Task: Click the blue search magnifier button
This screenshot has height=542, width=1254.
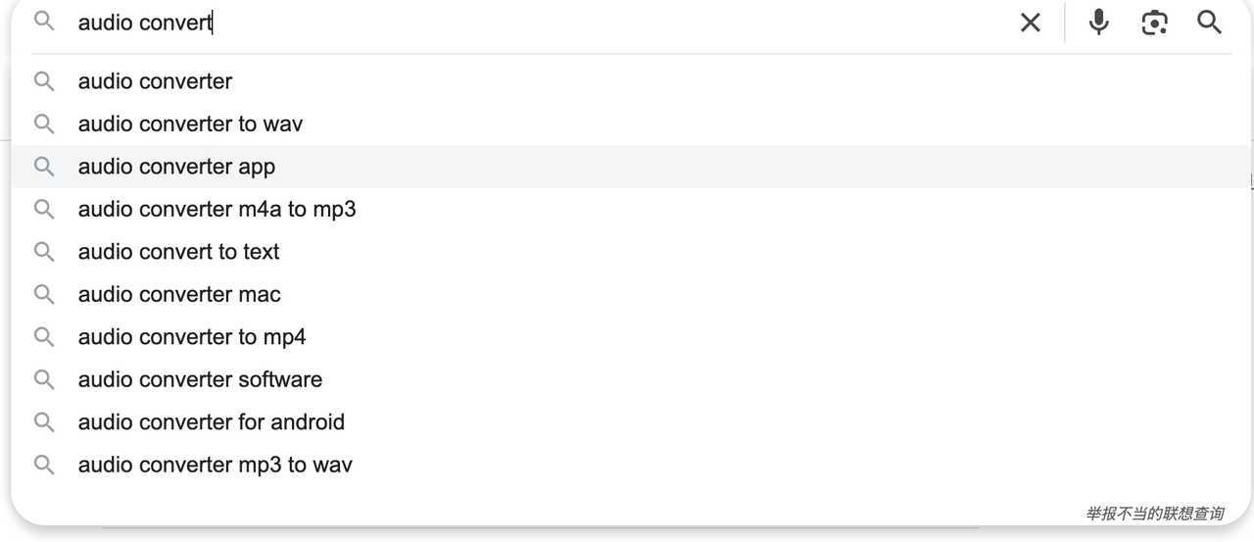Action: click(1209, 23)
